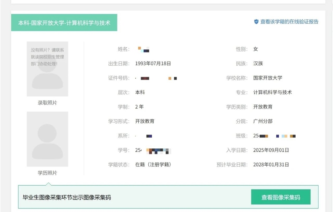Click the 学历照片 placeholder image

[x=47, y=139]
